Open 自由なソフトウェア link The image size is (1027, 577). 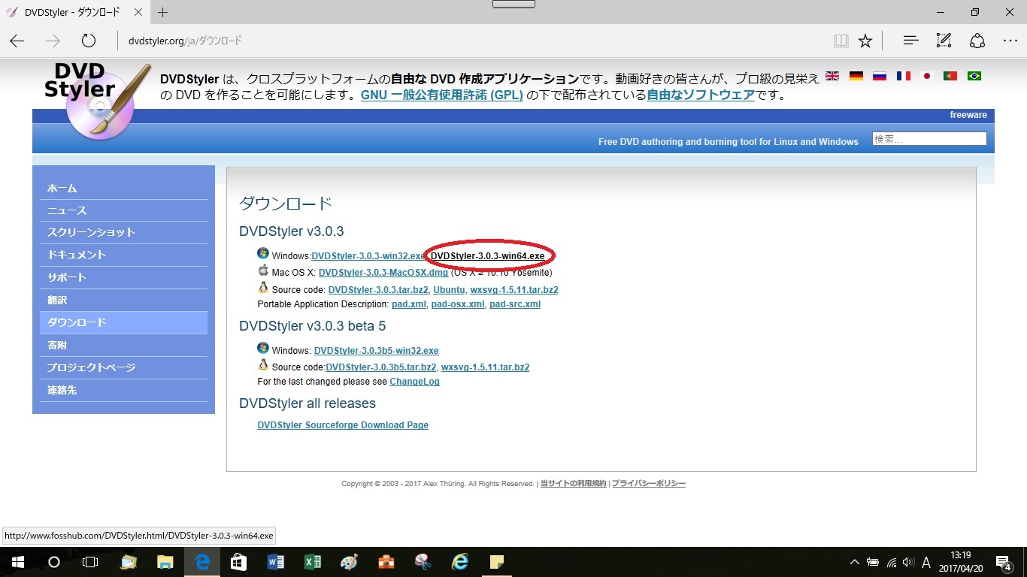click(701, 95)
